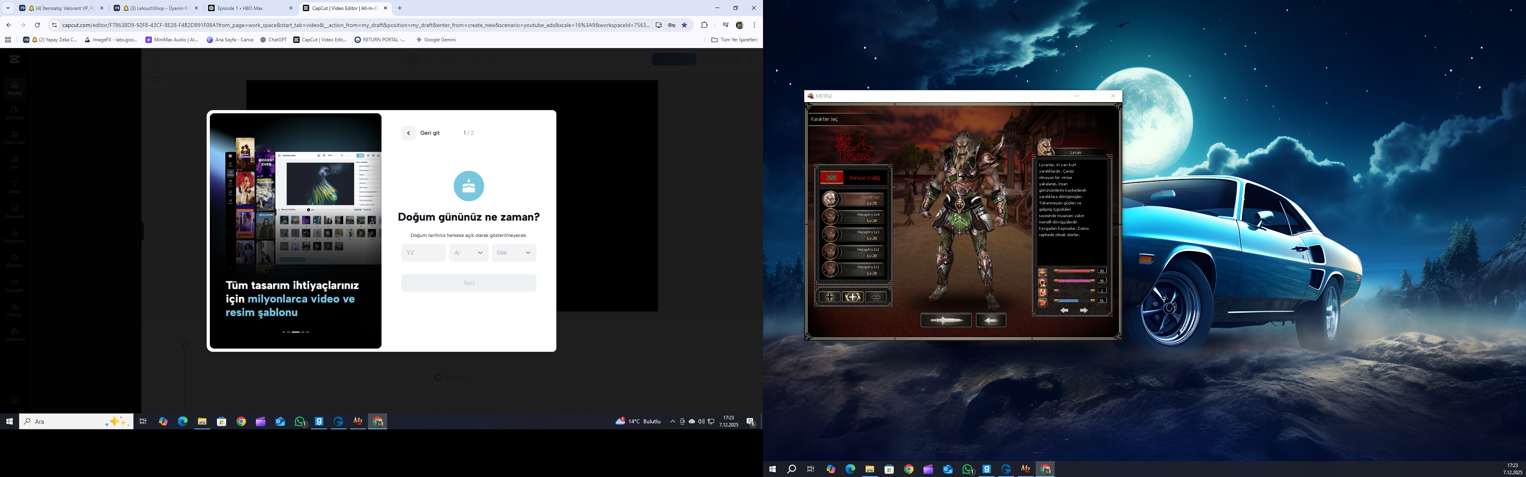Switch to the İtemsatış: Valorant VP tab
1526x477 pixels.
[x=61, y=8]
